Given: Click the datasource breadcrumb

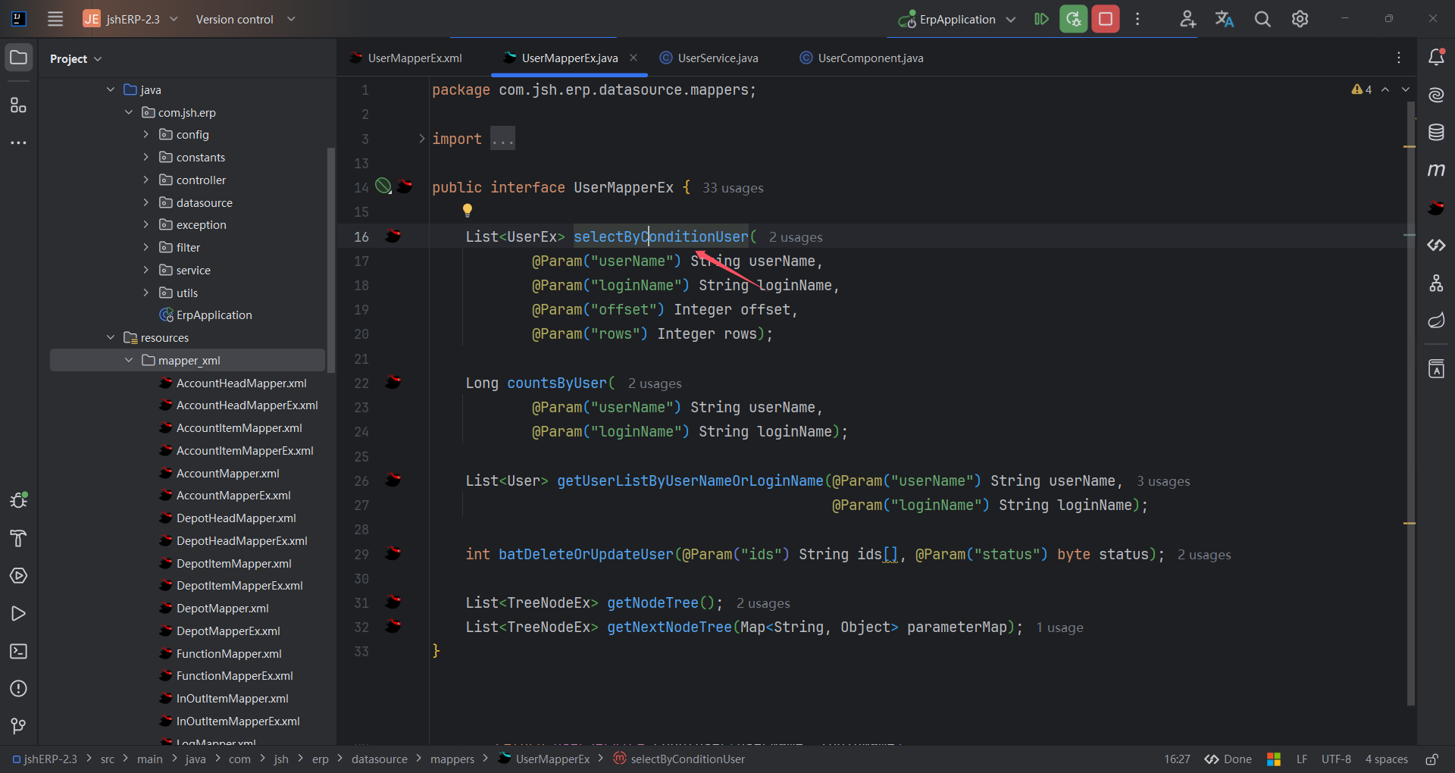Looking at the screenshot, I should tap(379, 759).
